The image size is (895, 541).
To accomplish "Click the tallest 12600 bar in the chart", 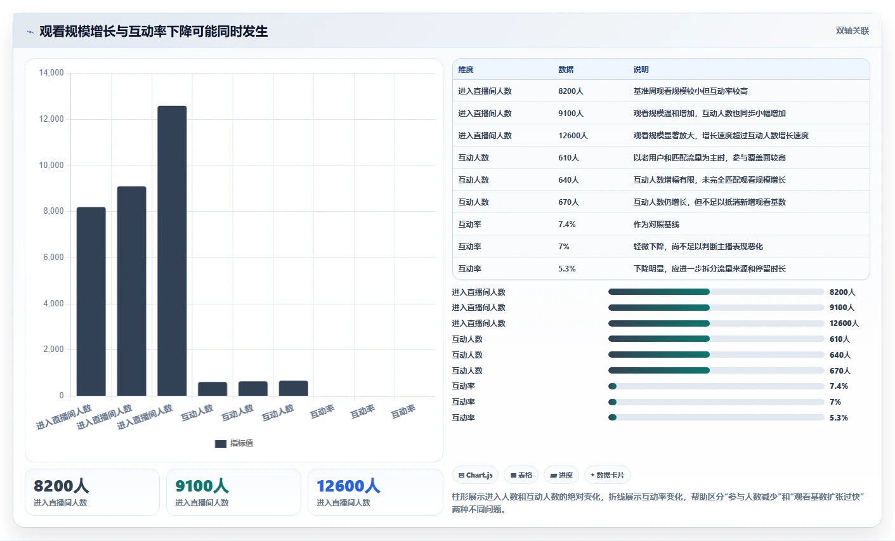I will pyautogui.click(x=172, y=251).
